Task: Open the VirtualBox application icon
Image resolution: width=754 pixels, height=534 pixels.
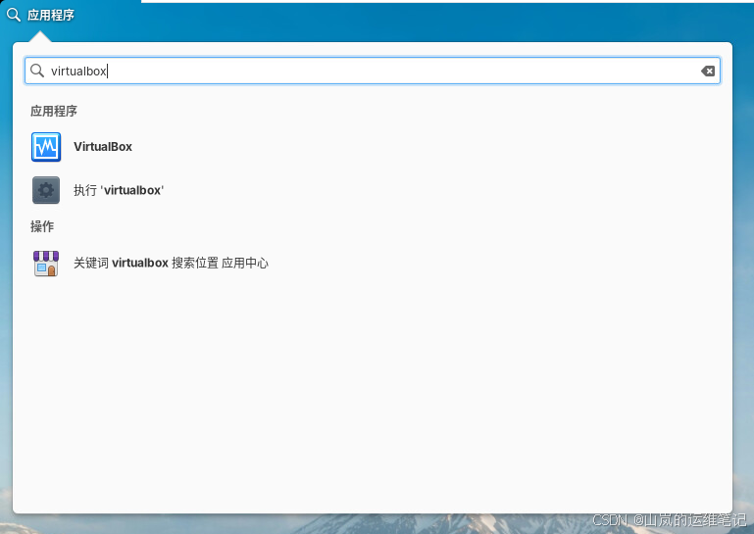Action: tap(46, 147)
